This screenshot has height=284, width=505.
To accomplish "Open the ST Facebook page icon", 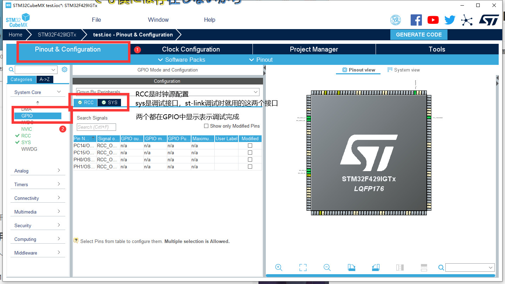I will pos(416,20).
